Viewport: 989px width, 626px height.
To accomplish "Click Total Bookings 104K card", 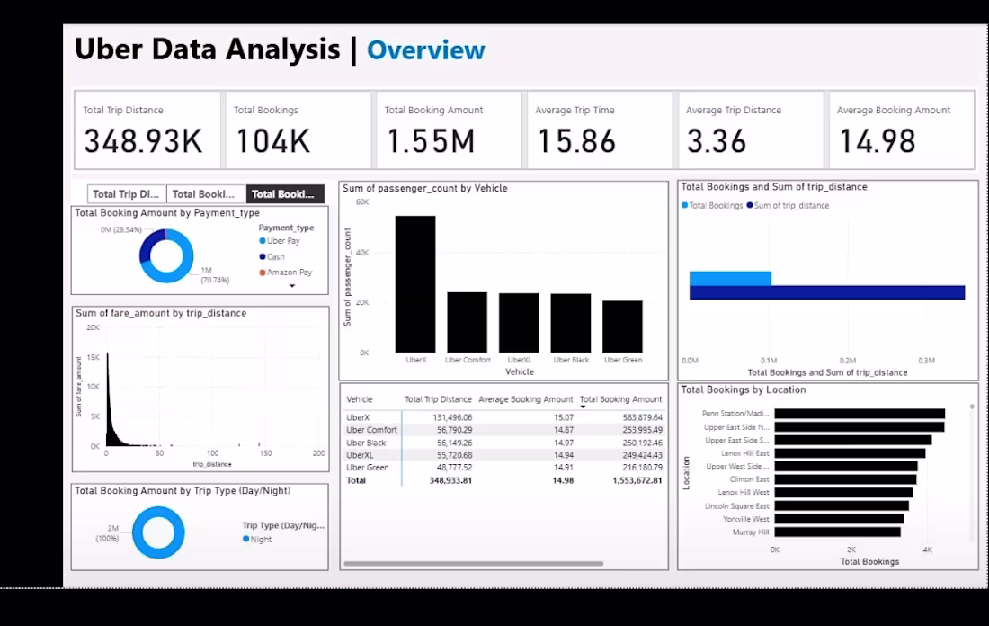I will pos(298,130).
